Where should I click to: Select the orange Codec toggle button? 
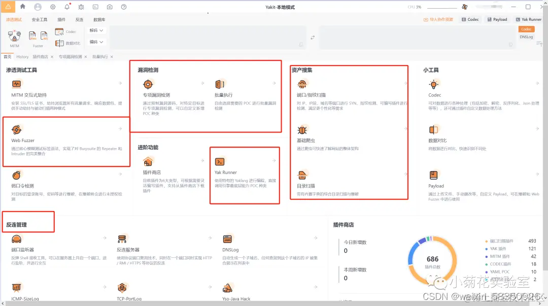(x=526, y=29)
